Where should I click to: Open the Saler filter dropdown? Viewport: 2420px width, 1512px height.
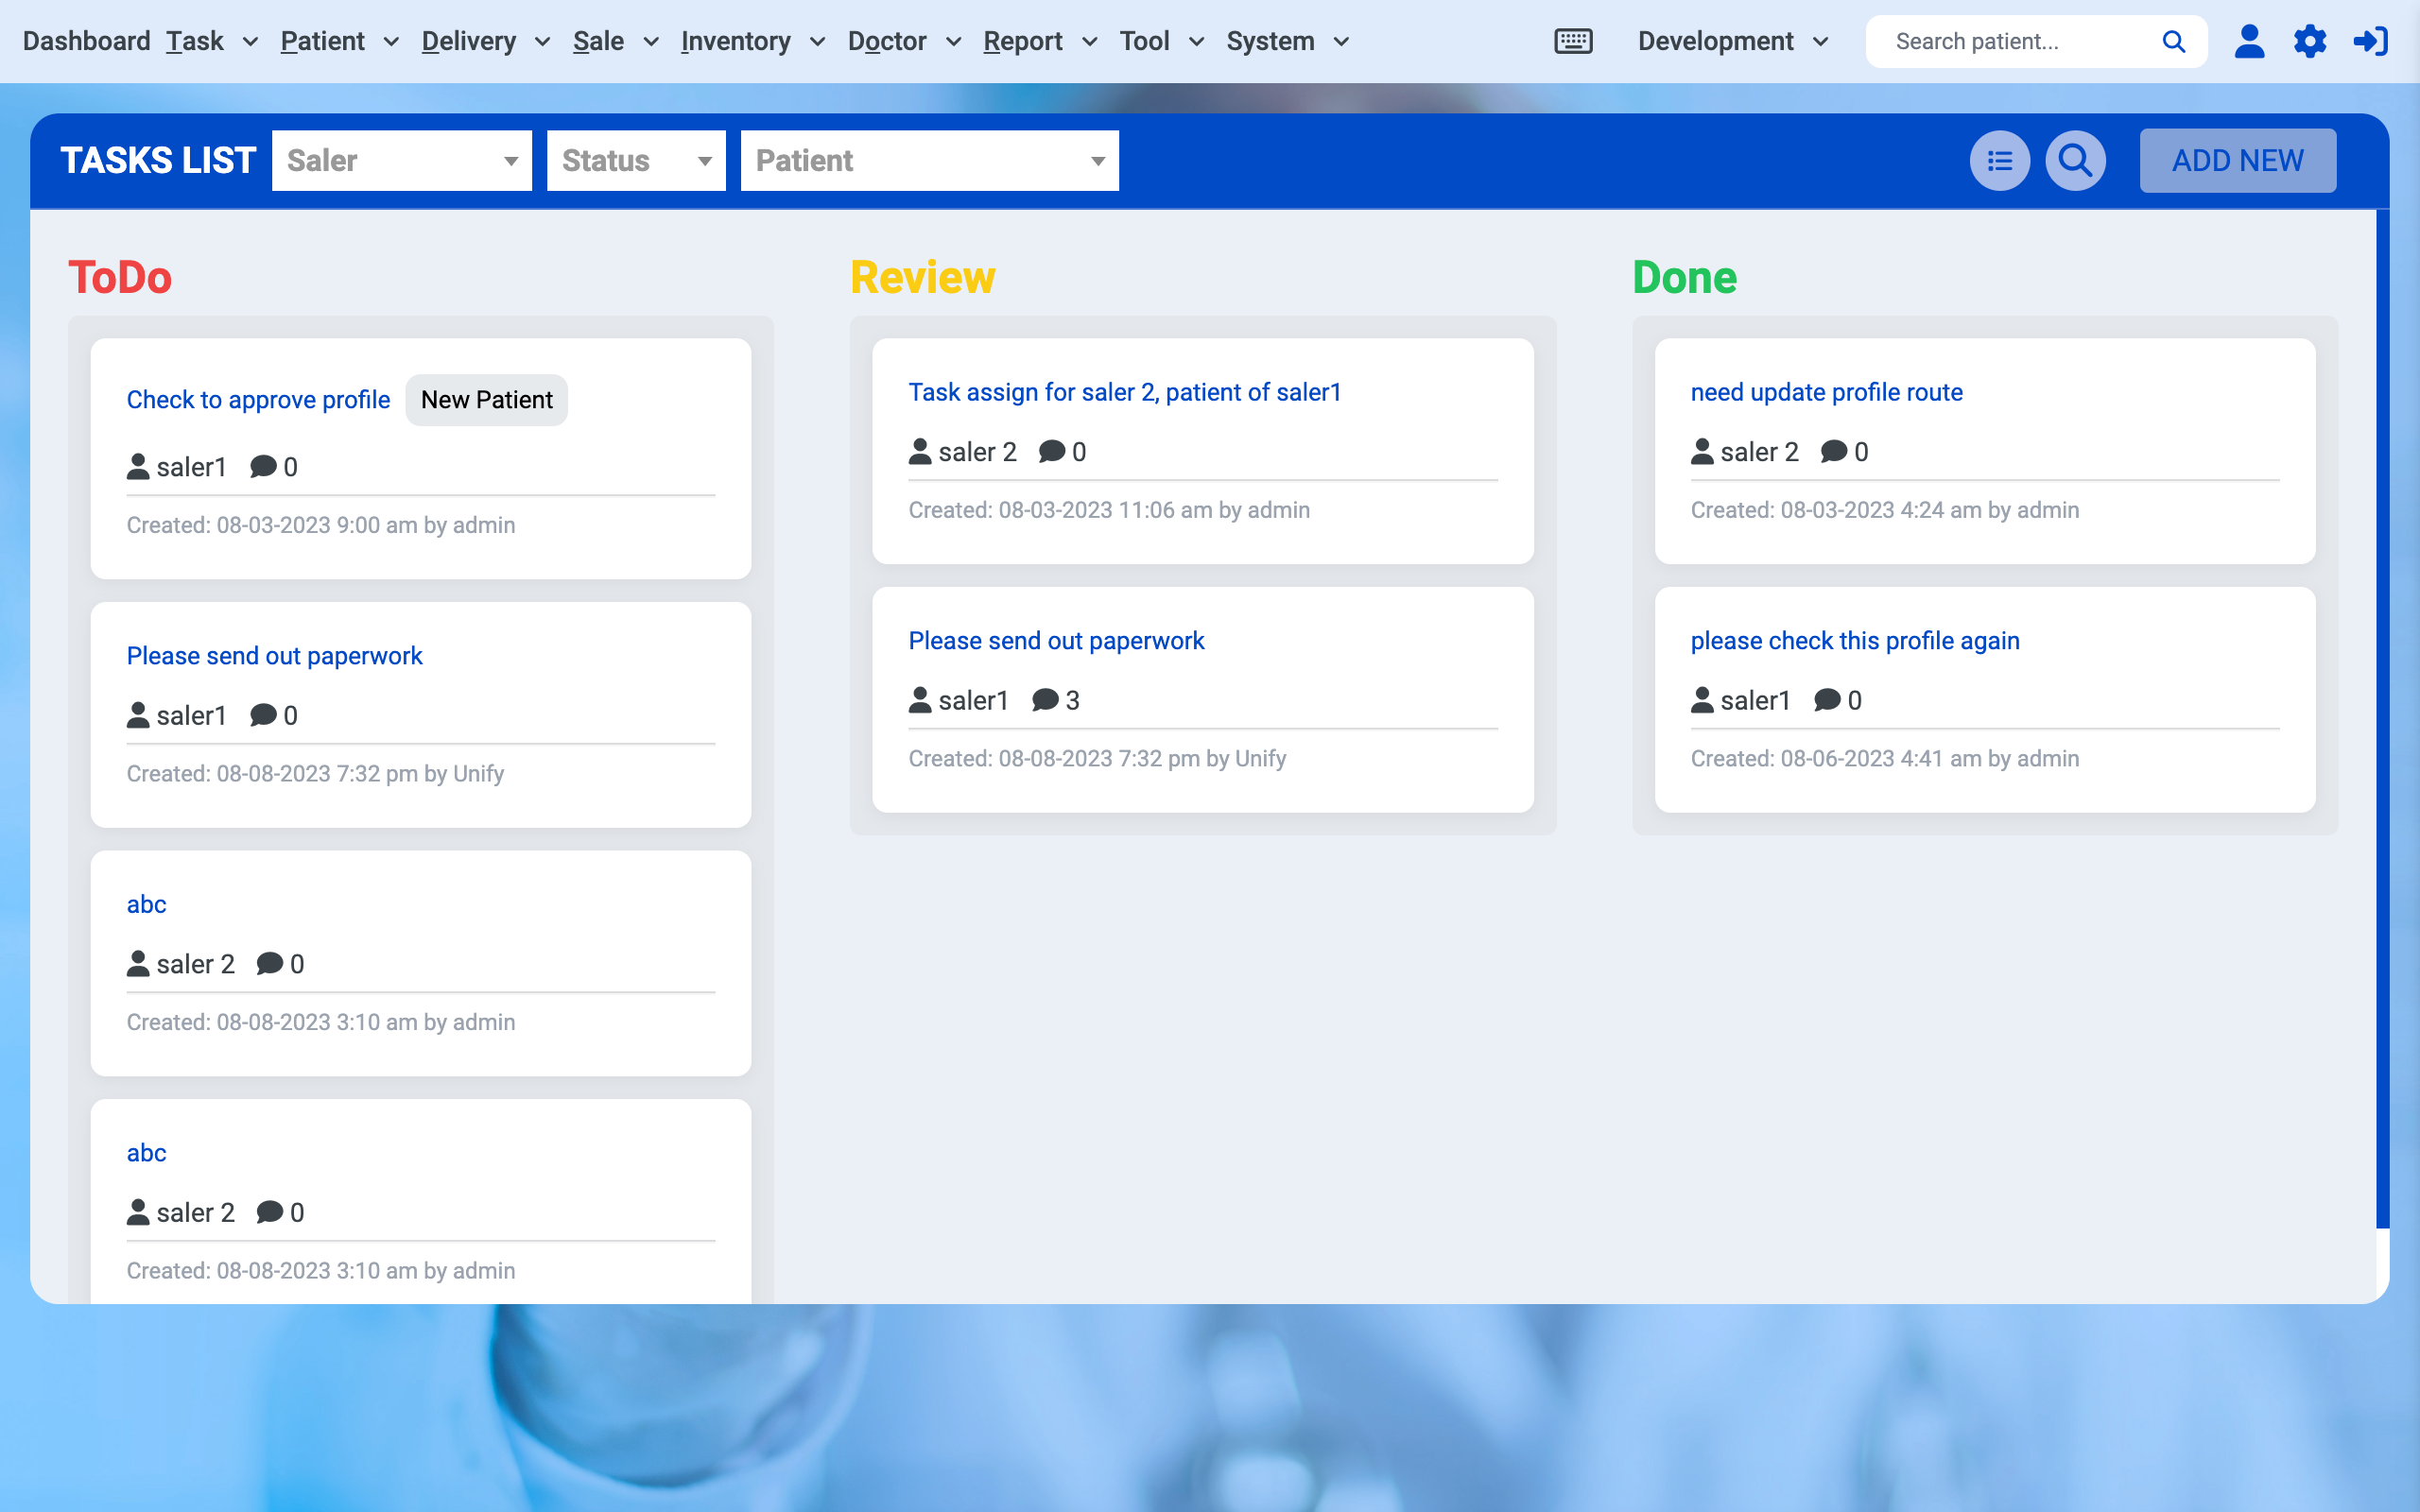pos(402,160)
